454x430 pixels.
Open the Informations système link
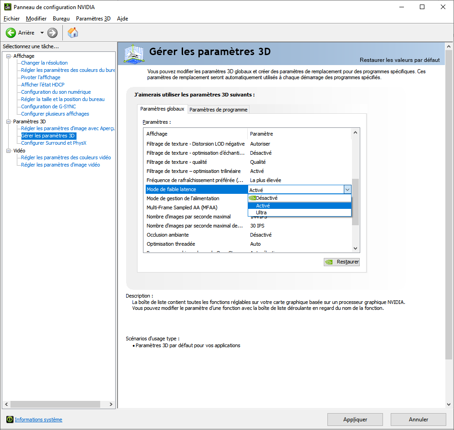[x=39, y=419]
